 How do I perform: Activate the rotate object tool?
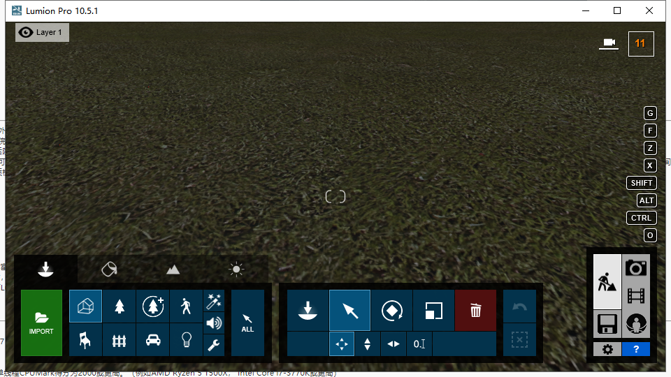click(x=392, y=310)
